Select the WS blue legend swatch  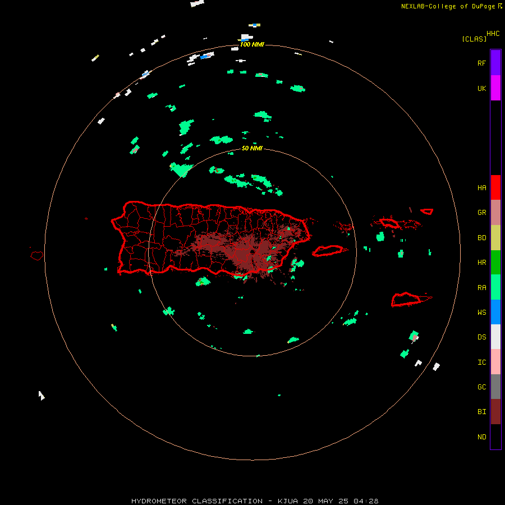coord(495,312)
